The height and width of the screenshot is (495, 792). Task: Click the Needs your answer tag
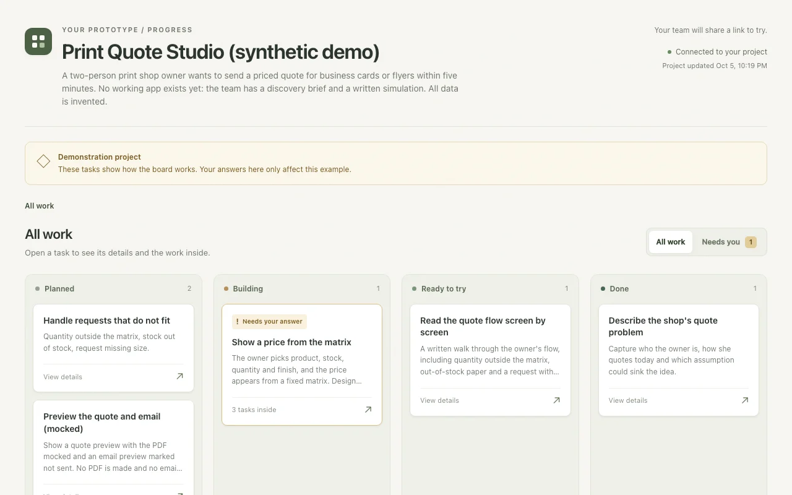pyautogui.click(x=269, y=322)
